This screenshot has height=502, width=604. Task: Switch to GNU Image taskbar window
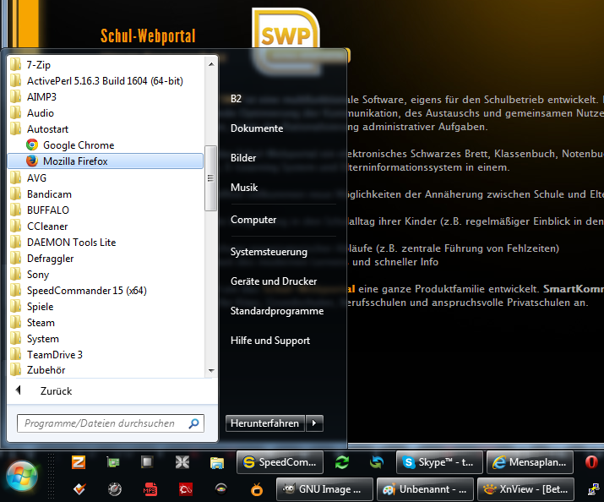[324, 489]
